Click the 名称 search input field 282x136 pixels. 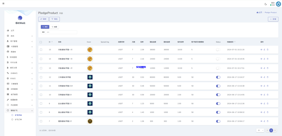(x=61, y=32)
